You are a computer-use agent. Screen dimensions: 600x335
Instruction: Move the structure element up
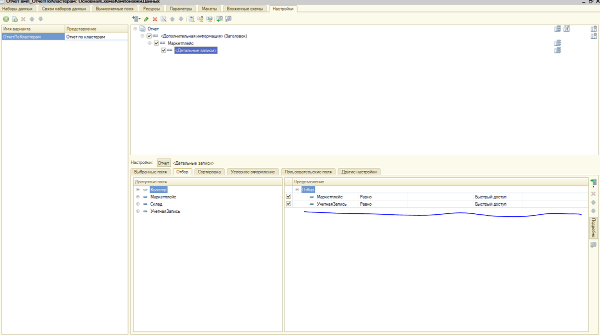pyautogui.click(x=172, y=19)
